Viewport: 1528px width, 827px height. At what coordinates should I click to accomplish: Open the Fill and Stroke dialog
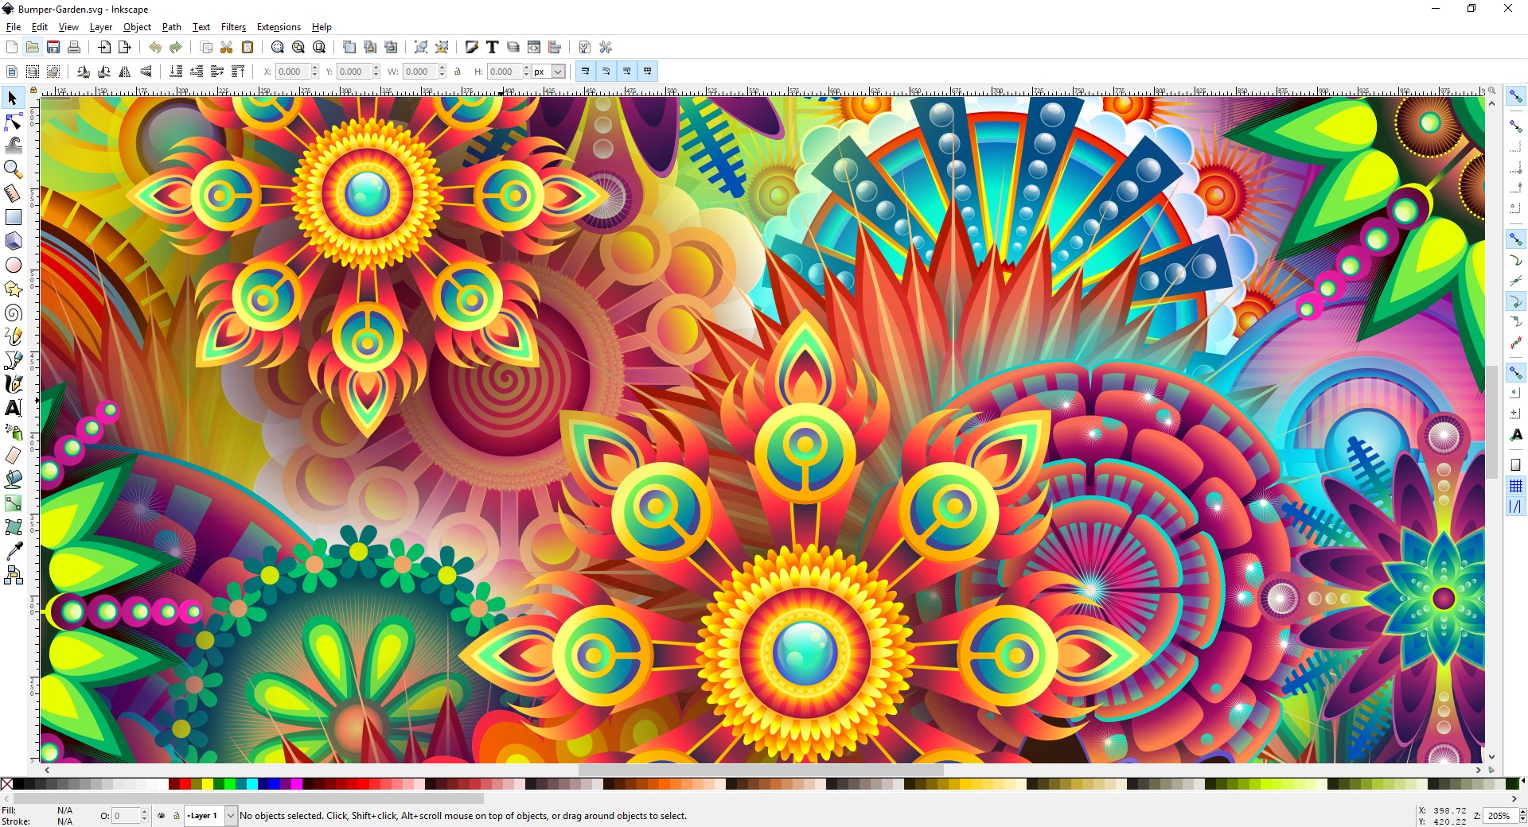coord(472,47)
